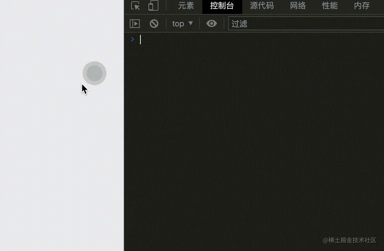Expand the console sidebar drawer
The height and width of the screenshot is (251, 384).
pyautogui.click(x=135, y=23)
